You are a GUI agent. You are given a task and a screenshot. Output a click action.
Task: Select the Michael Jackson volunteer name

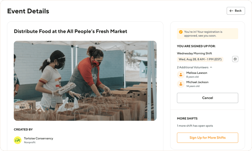(x=197, y=82)
